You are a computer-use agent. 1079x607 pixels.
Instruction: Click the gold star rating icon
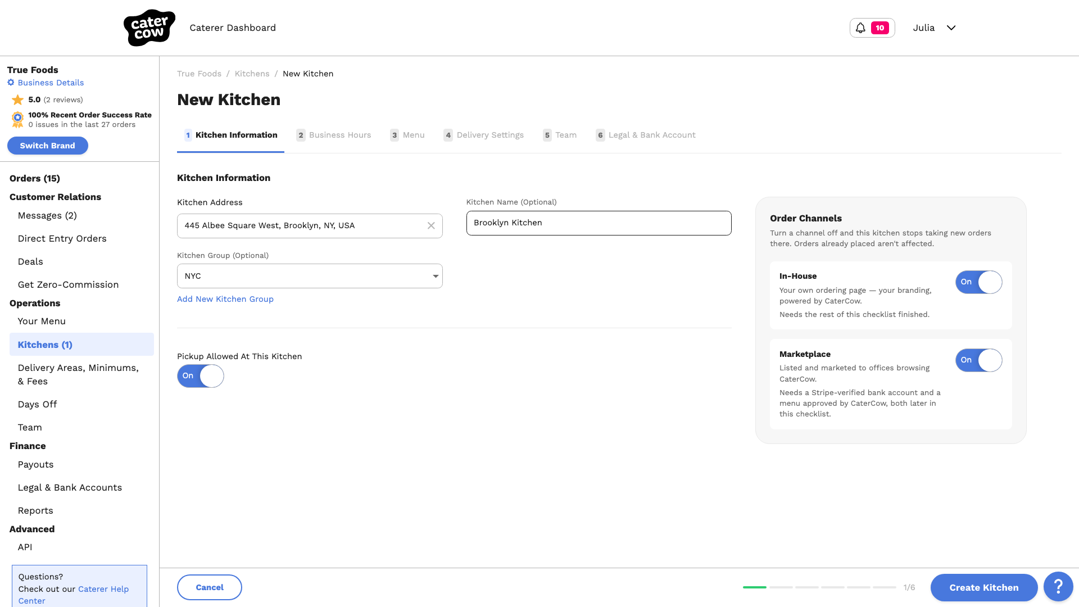[x=18, y=100]
